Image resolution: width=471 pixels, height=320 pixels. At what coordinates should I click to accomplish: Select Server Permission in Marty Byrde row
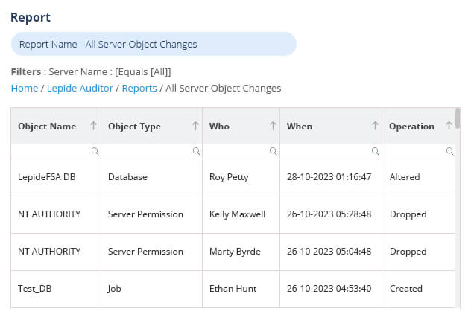152,252
